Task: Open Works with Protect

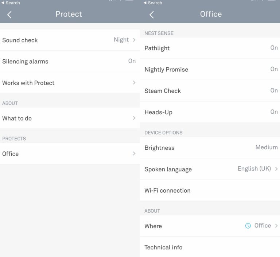Action: pyautogui.click(x=70, y=83)
